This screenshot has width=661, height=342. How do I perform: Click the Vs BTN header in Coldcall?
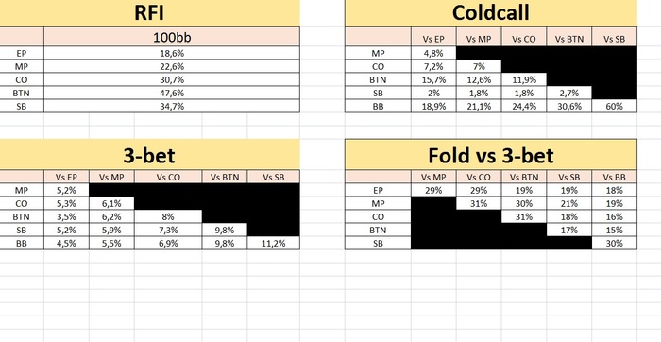coord(569,39)
